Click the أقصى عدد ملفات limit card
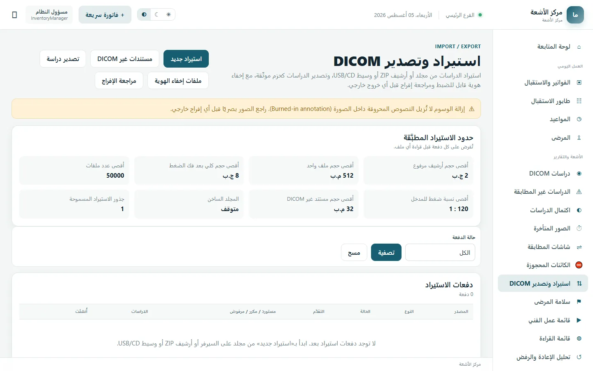The width and height of the screenshot is (593, 371). [x=74, y=170]
